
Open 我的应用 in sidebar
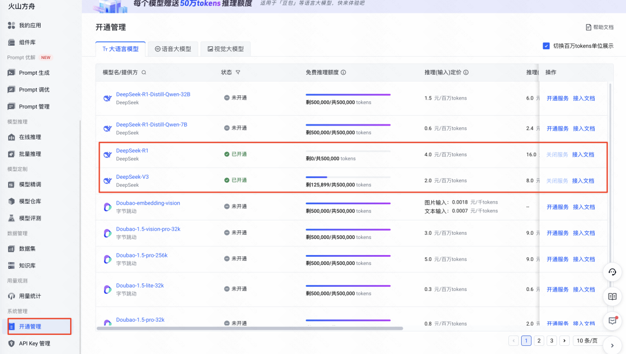click(24, 25)
